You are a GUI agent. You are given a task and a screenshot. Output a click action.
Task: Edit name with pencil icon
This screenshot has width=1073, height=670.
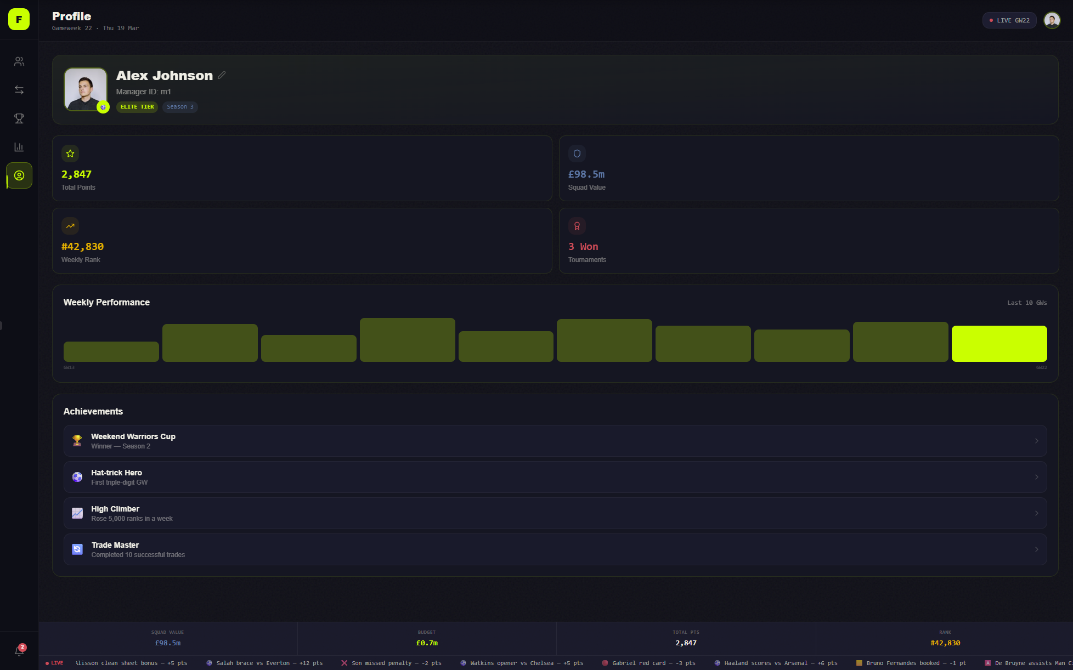tap(222, 75)
